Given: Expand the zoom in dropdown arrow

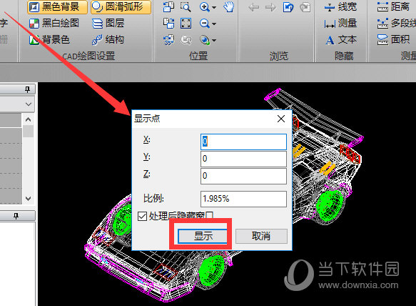Looking at the screenshot, I should (x=214, y=7).
